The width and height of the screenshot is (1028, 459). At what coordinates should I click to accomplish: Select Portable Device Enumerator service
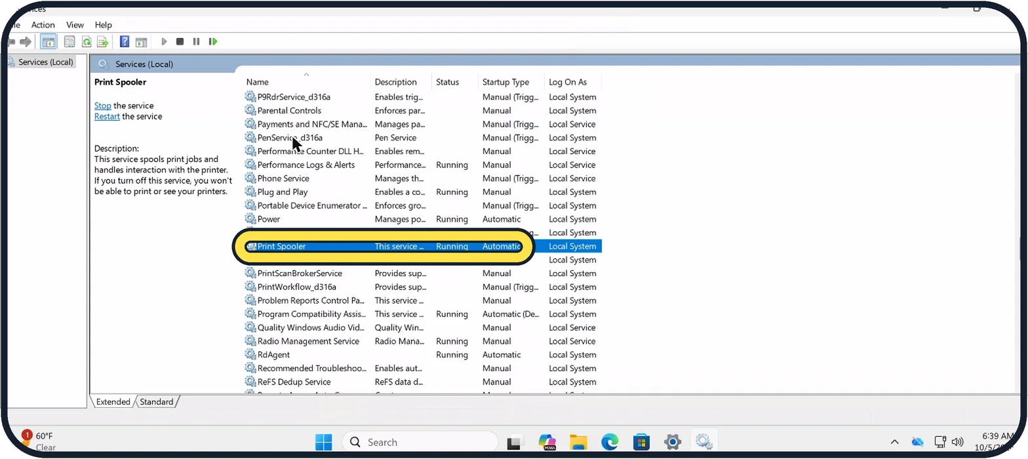click(422, 205)
